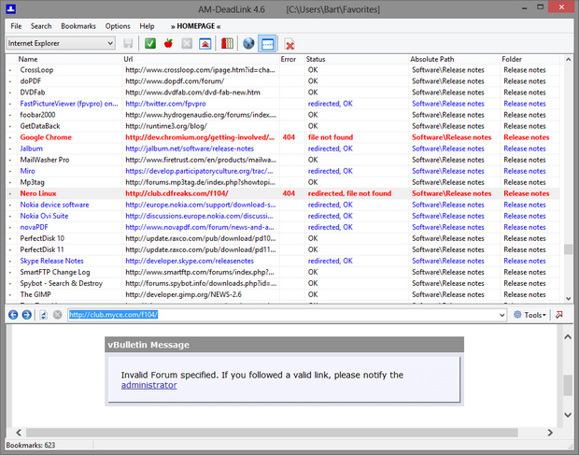Click the save floppy disk icon
579x455 pixels.
(128, 44)
